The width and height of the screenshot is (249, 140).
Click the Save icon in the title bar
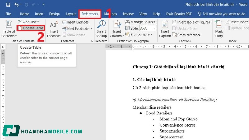click(8, 5)
